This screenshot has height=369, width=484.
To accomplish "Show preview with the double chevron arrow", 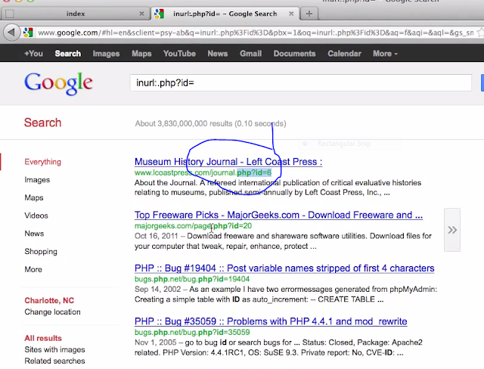I will click(452, 230).
